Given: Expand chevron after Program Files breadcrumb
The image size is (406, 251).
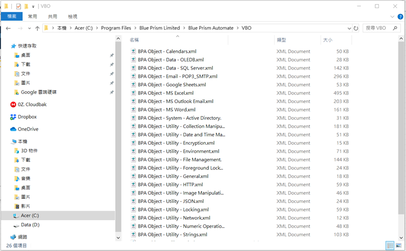Looking at the screenshot, I should click(x=135, y=28).
